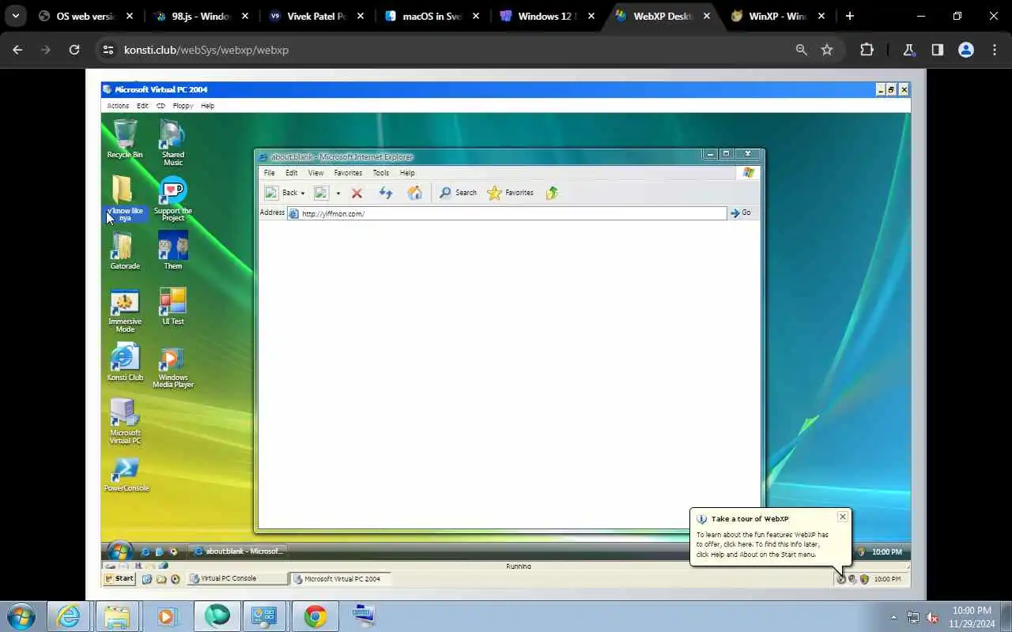Image resolution: width=1012 pixels, height=632 pixels.
Task: Select the about:blank taskbar button in the Vista taskbar
Action: 238,551
